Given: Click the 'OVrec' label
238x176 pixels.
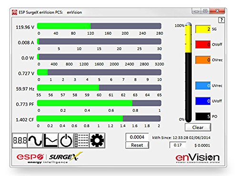Looking at the screenshot, I should click(217, 60).
